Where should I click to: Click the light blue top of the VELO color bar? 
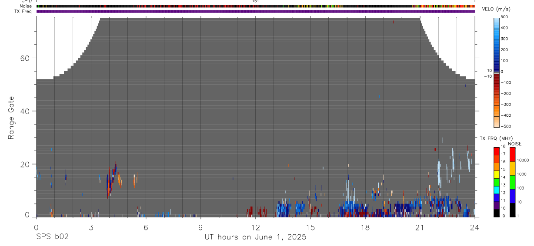[497, 23]
